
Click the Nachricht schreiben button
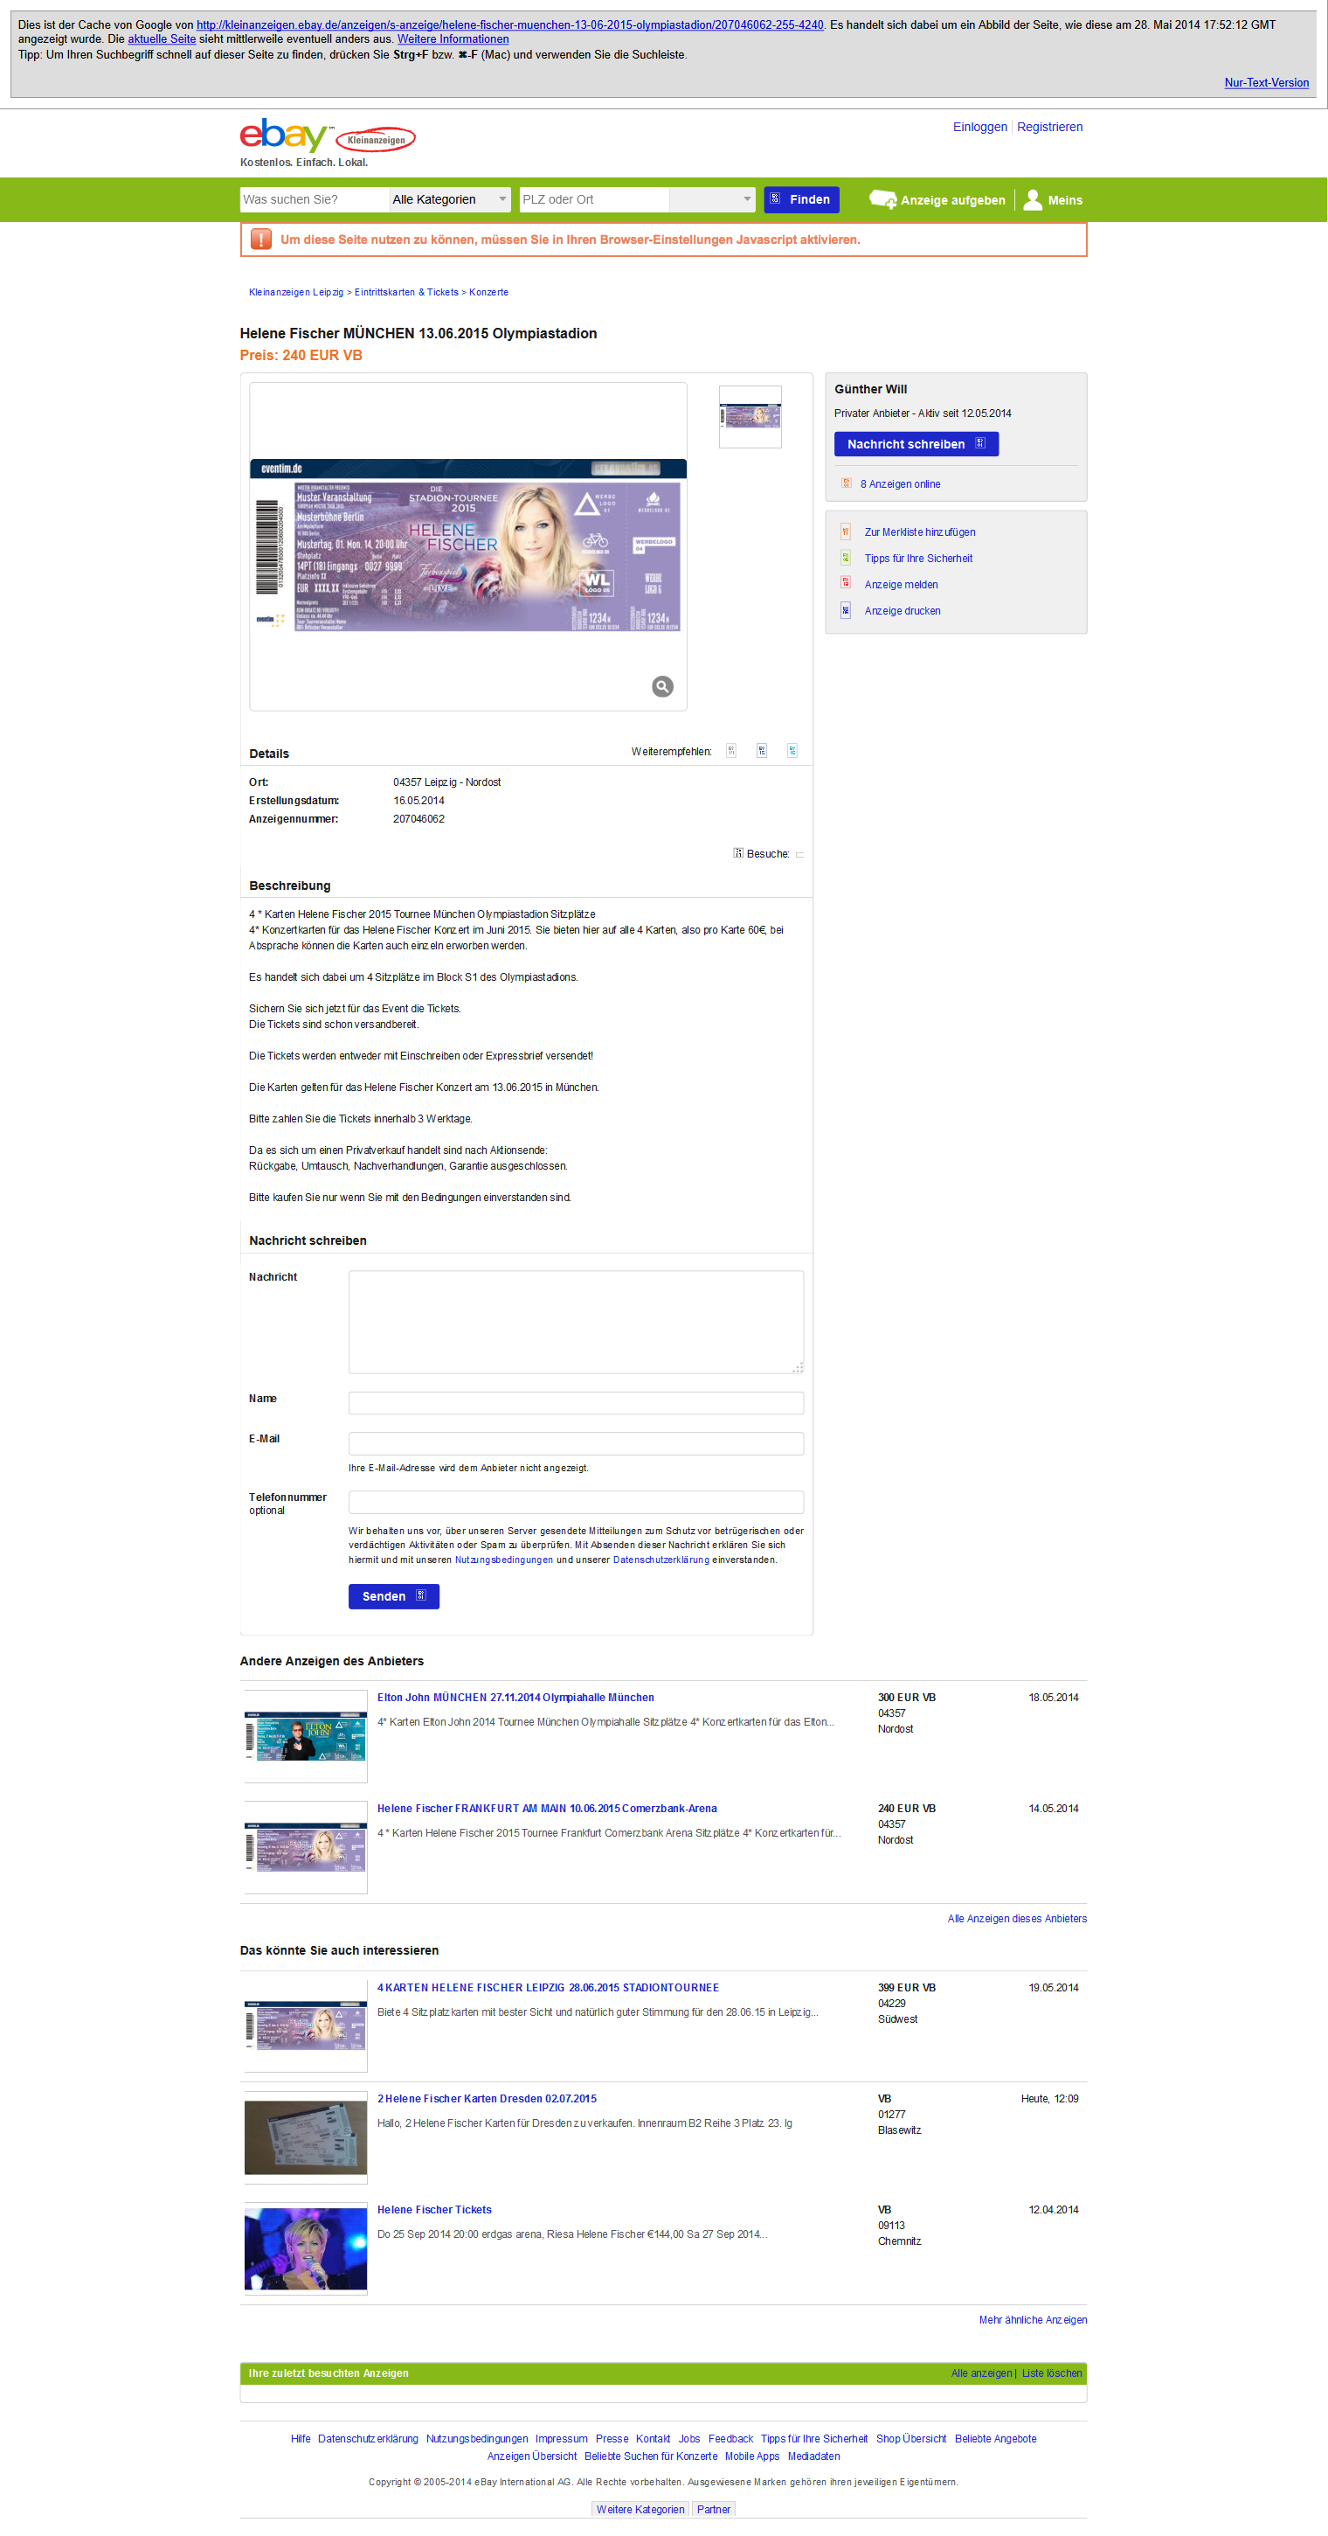click(x=916, y=444)
